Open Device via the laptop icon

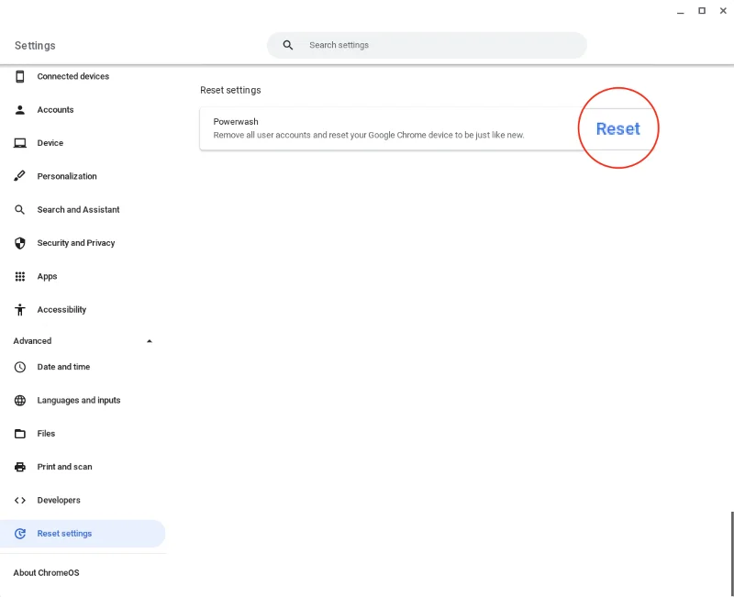pos(19,142)
